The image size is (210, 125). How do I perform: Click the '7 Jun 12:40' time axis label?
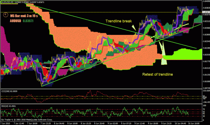tap(19, 124)
